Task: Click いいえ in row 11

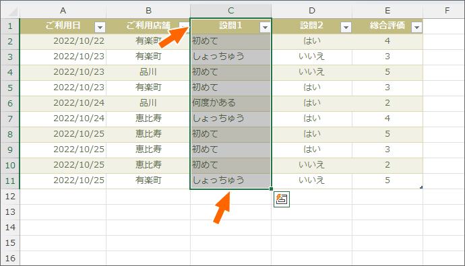Action: click(x=311, y=180)
